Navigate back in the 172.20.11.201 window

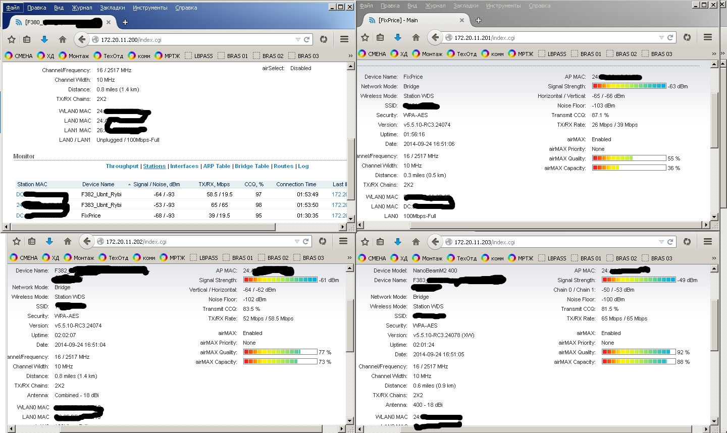point(435,37)
